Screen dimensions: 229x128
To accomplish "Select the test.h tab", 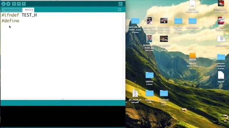I will (28, 10).
